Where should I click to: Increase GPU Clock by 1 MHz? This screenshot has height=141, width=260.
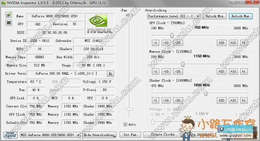[244, 43]
